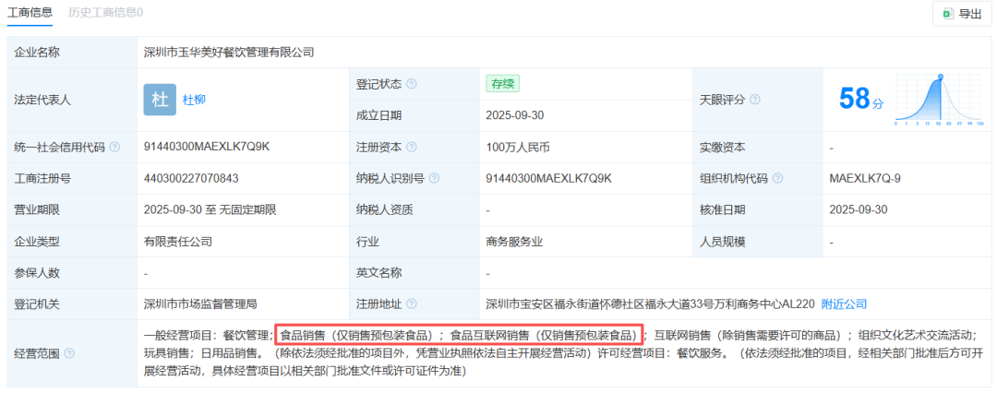997x393 pixels.
Task: Click the 杜 avatar tile
Action: click(x=160, y=100)
